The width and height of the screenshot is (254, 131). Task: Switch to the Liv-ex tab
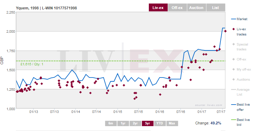(x=158, y=8)
